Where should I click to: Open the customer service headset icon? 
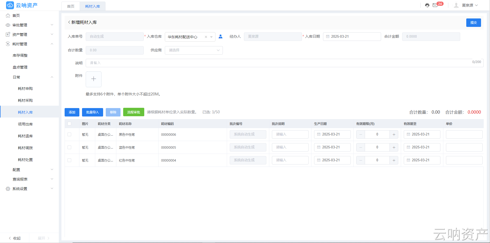pos(427,5)
